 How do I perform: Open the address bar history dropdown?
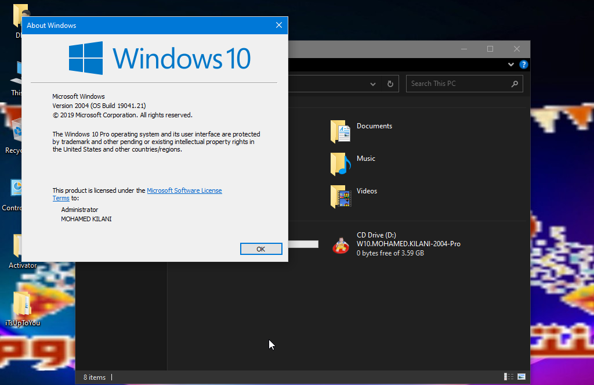373,84
